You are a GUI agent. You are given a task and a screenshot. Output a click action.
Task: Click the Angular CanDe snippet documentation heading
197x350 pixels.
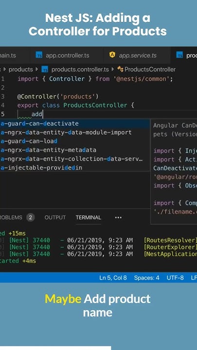coord(175,125)
